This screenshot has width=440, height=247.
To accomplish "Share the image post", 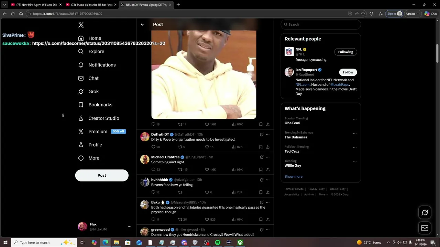I will pos(268,124).
